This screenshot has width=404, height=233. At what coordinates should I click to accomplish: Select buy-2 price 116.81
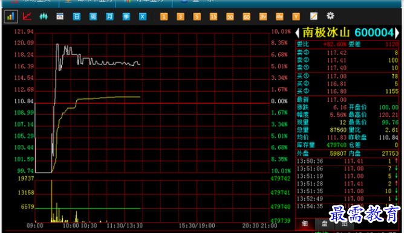point(337,84)
